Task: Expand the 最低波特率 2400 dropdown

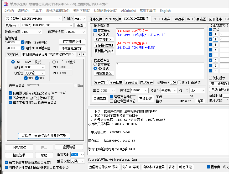Action: (40, 32)
